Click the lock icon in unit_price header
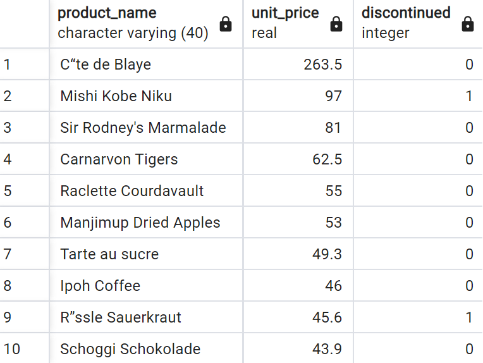 tap(336, 24)
